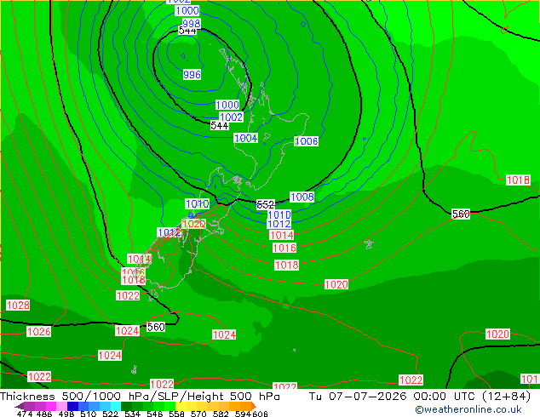
Task: Click the 1028 isobar label
Action: 18,305
